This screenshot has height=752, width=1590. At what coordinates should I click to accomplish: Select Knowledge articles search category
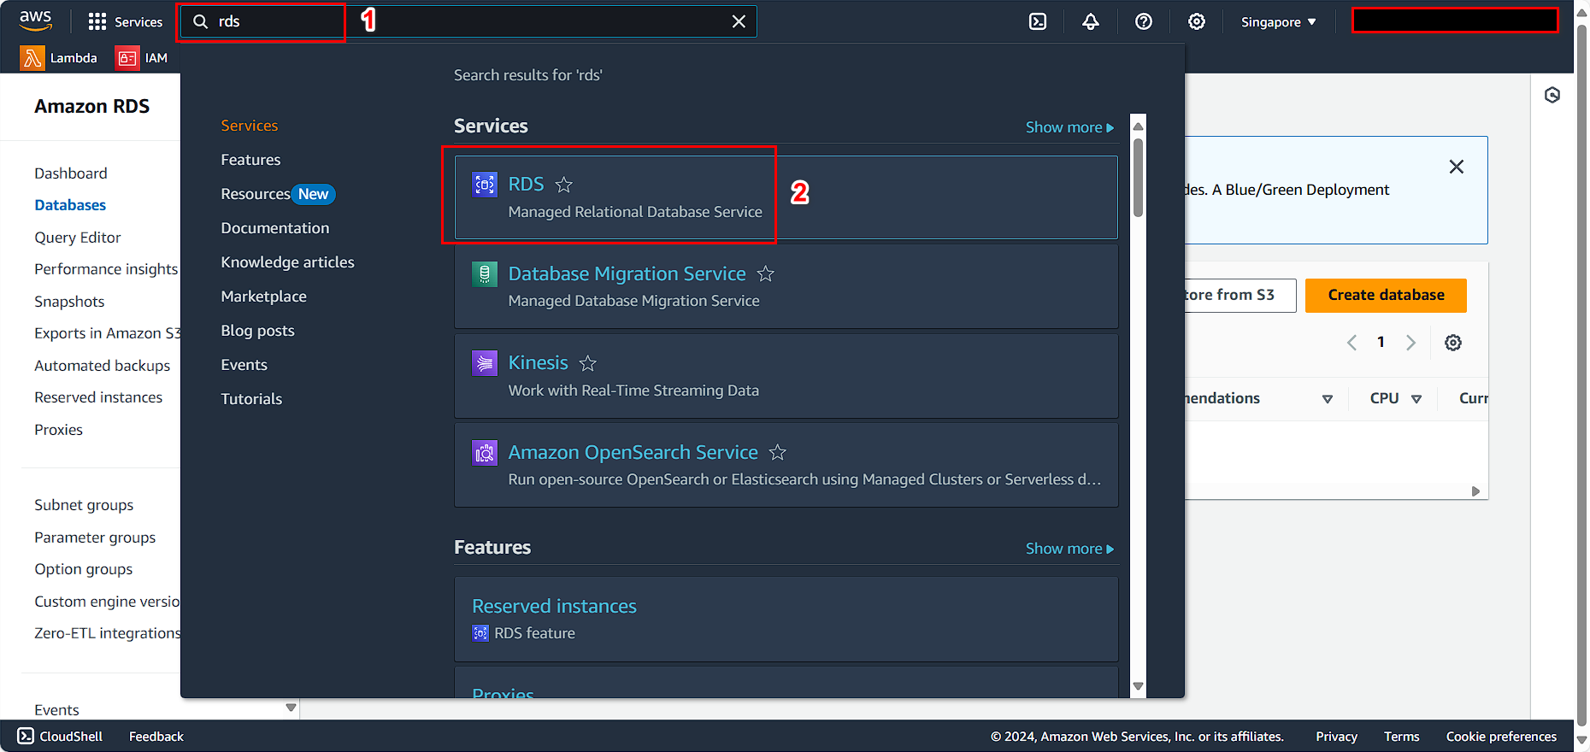pyautogui.click(x=287, y=262)
